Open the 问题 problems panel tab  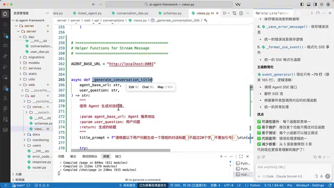click(61, 157)
